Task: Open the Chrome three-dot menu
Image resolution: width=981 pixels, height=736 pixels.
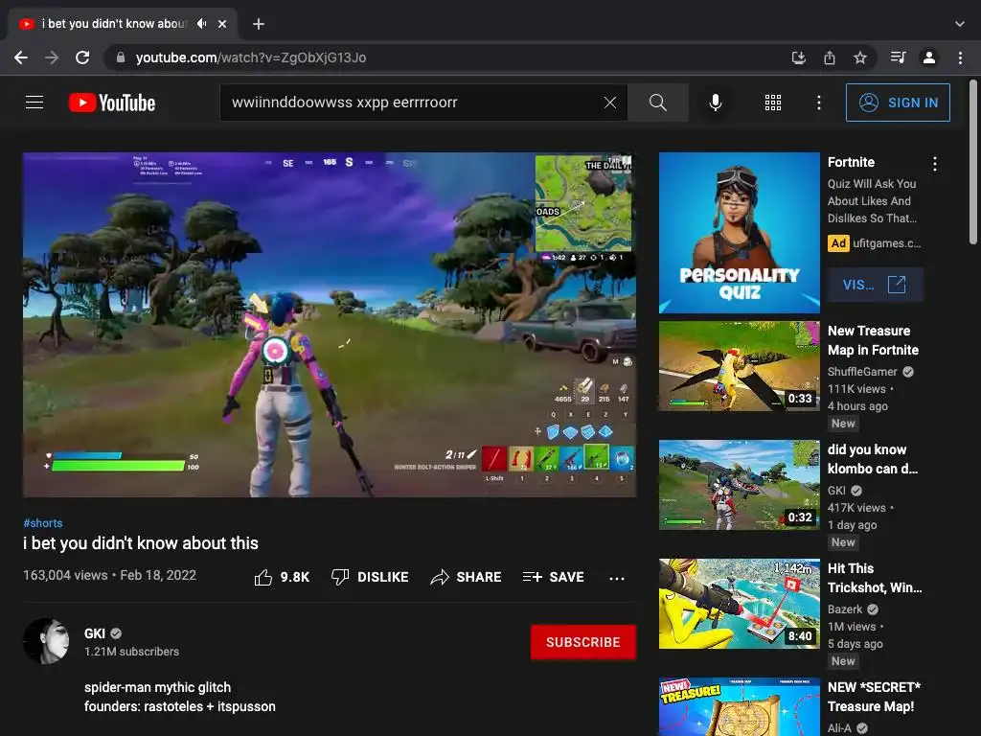Action: click(x=960, y=57)
